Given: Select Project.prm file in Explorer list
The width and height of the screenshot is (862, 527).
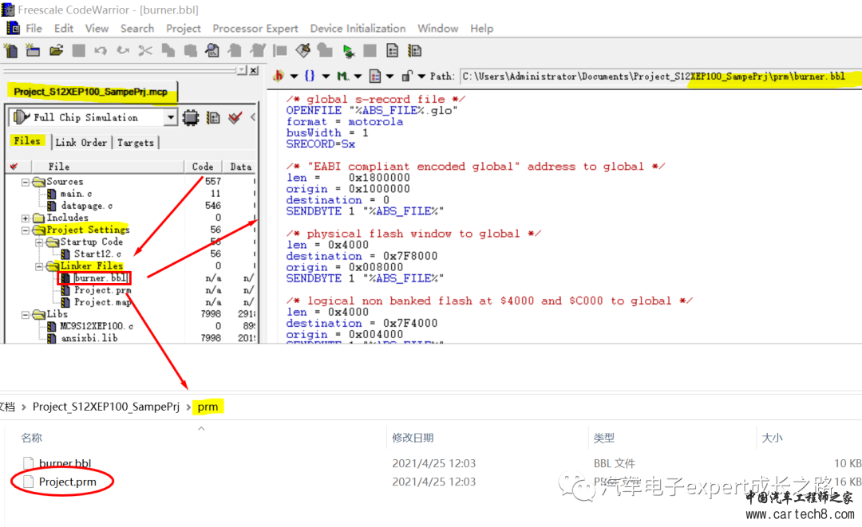Looking at the screenshot, I should tap(67, 482).
